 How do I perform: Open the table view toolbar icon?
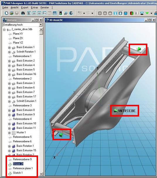[x=55, y=13]
